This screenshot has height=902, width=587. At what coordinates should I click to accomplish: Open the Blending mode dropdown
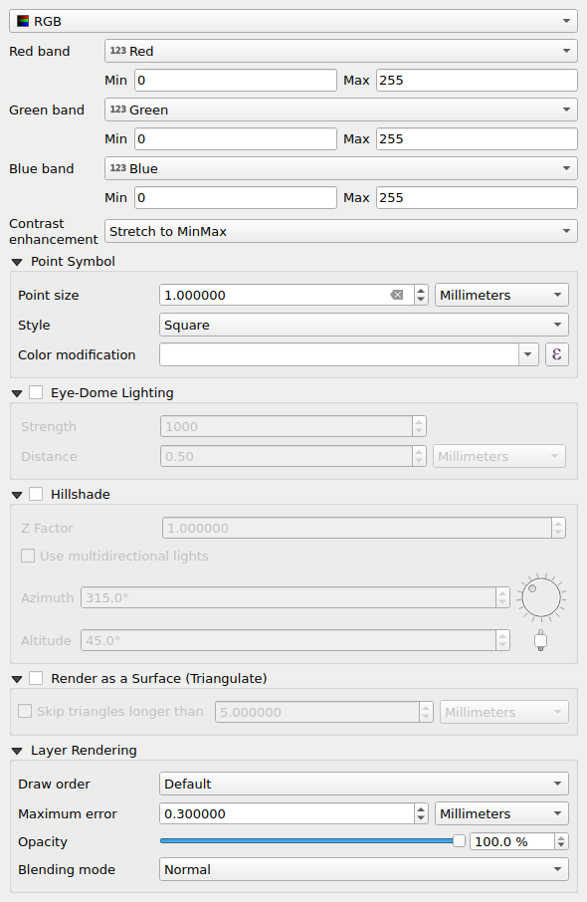click(363, 870)
